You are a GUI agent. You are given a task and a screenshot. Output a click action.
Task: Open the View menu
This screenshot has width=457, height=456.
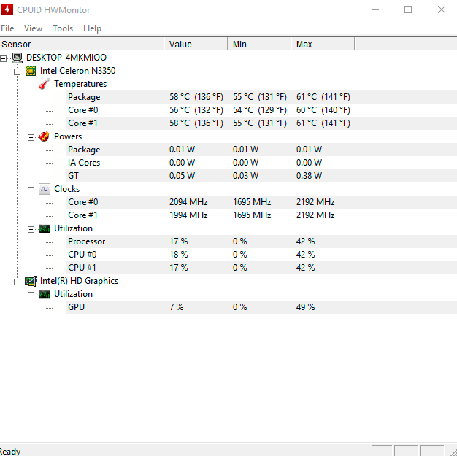pyautogui.click(x=33, y=28)
